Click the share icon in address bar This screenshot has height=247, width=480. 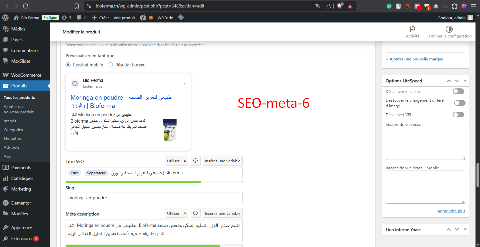(x=328, y=6)
